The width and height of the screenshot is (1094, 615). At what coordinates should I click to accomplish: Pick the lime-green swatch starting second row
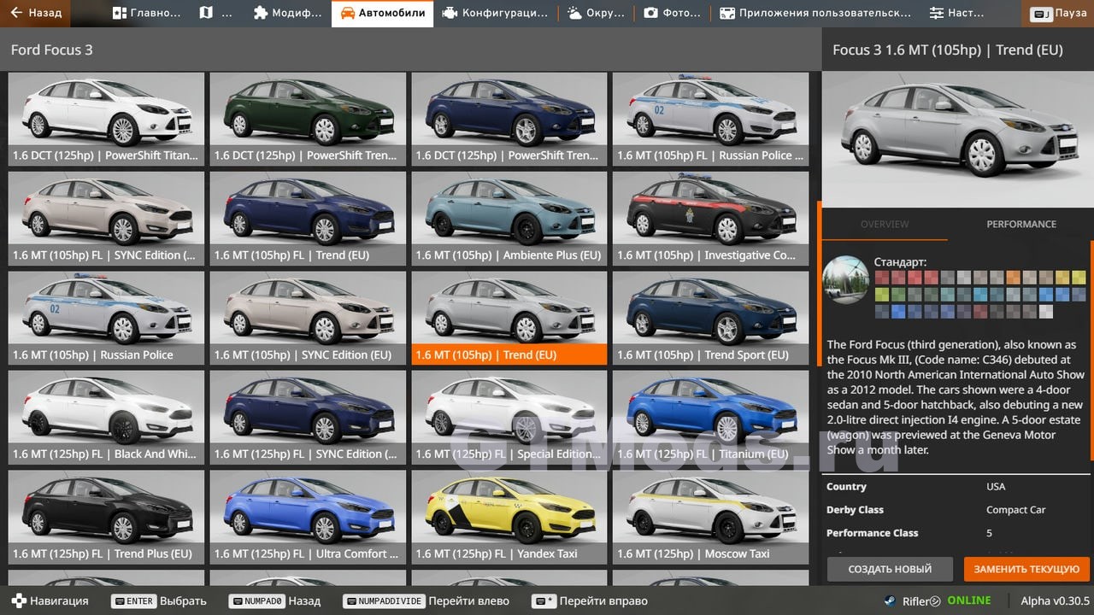pos(881,294)
